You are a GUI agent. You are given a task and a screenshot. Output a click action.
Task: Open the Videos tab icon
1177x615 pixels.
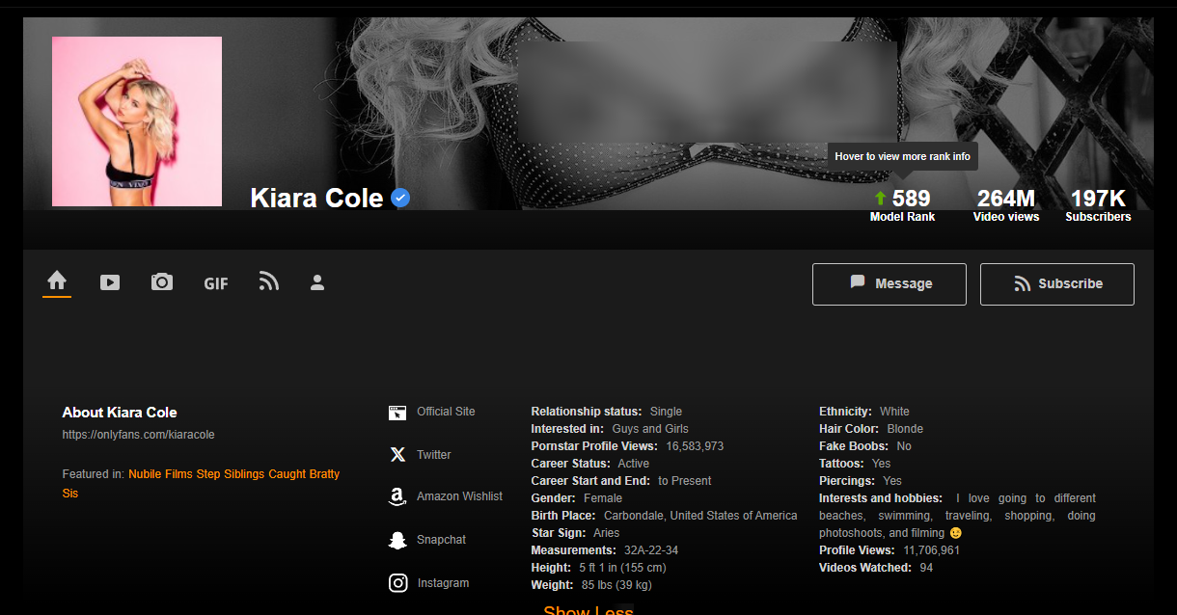pyautogui.click(x=110, y=282)
